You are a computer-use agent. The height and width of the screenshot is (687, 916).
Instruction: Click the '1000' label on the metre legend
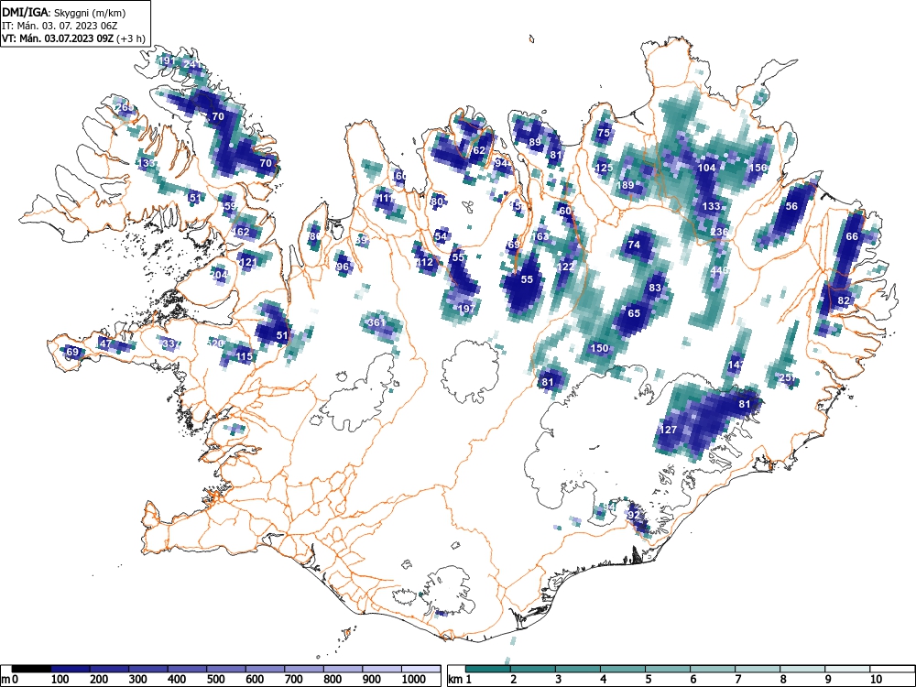(414, 680)
